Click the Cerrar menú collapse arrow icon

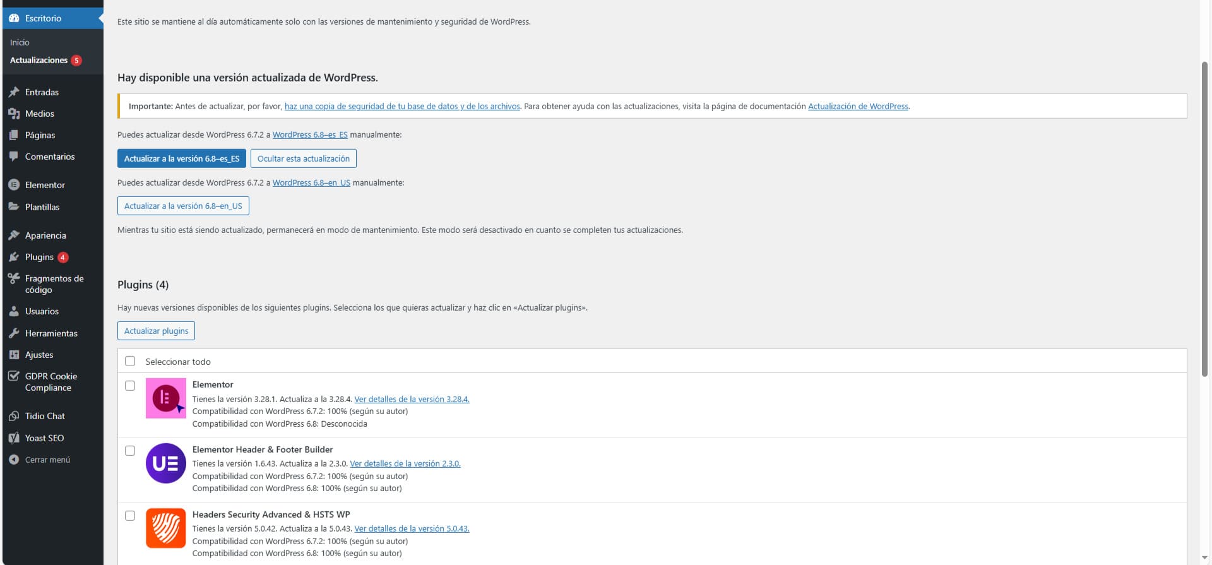14,460
